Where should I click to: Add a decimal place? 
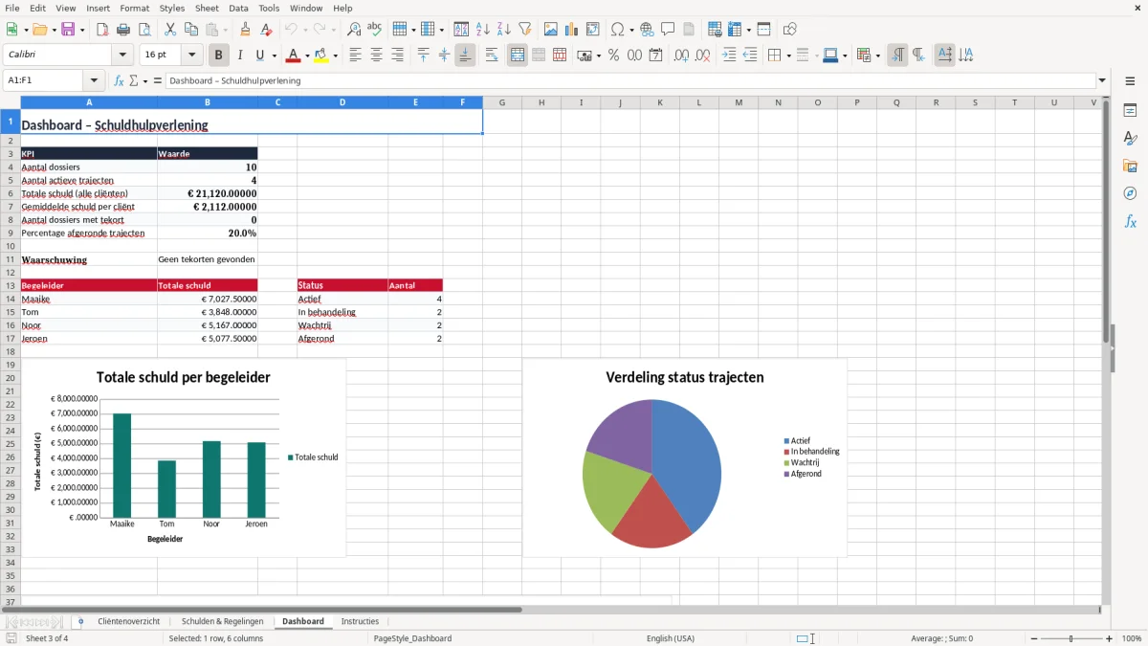(x=681, y=56)
